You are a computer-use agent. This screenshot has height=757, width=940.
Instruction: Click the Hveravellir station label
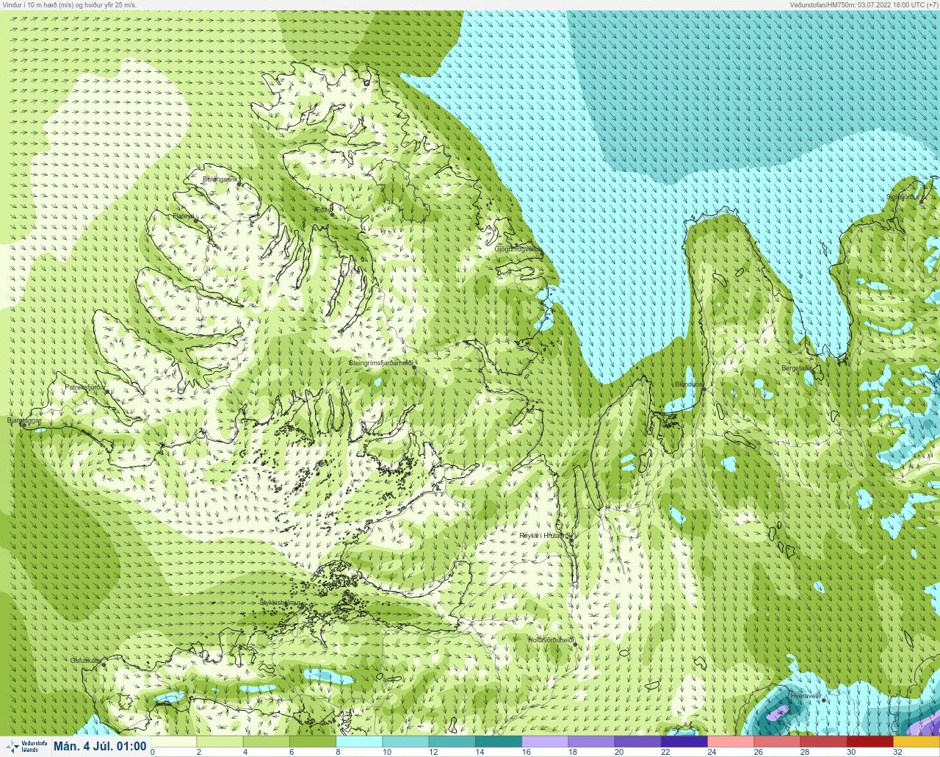806,695
